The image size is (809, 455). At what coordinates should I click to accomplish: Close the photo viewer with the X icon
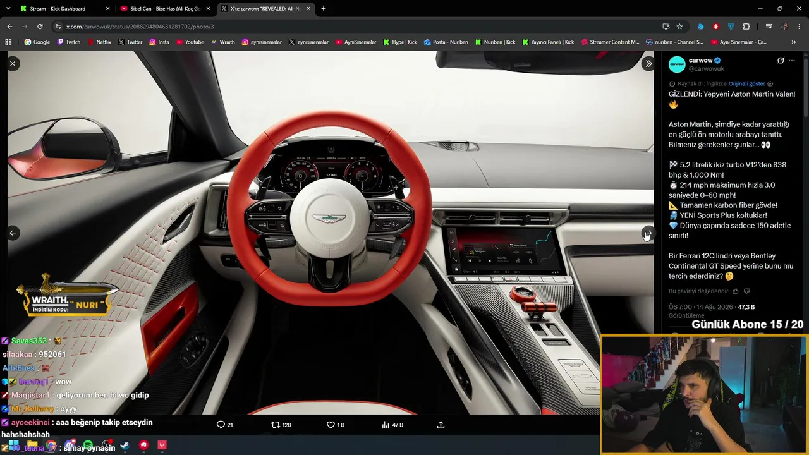13,63
